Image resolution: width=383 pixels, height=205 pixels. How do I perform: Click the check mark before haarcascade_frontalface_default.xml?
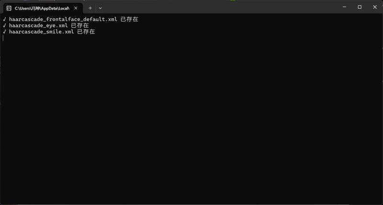tap(4, 19)
